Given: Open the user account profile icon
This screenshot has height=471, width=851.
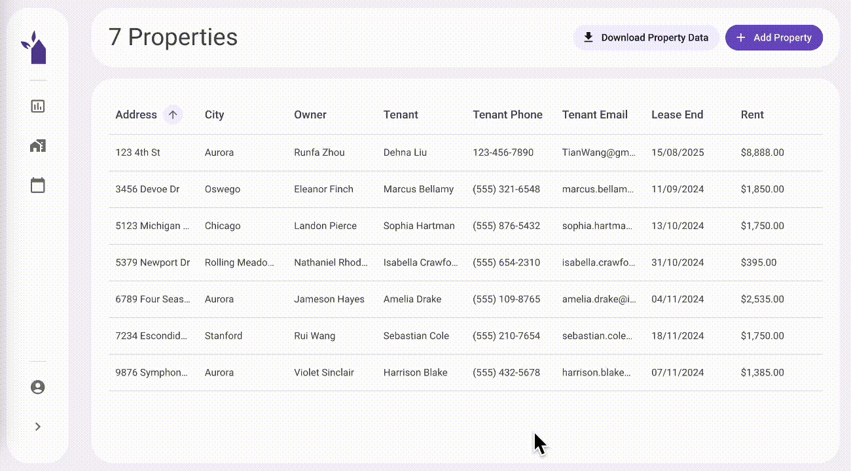Looking at the screenshot, I should coord(38,387).
